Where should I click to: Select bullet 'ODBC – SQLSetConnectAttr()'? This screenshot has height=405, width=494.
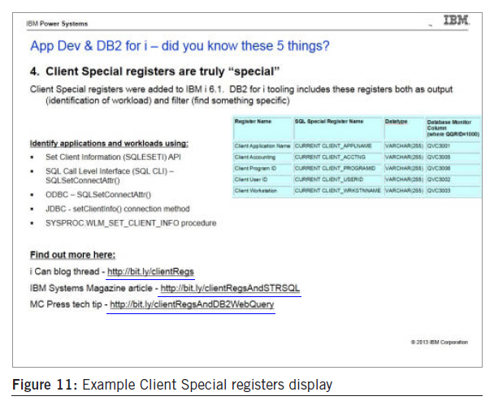tap(98, 195)
